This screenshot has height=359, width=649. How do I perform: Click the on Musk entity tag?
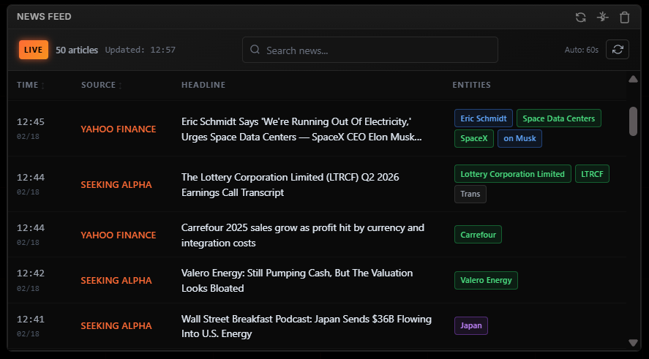[520, 138]
